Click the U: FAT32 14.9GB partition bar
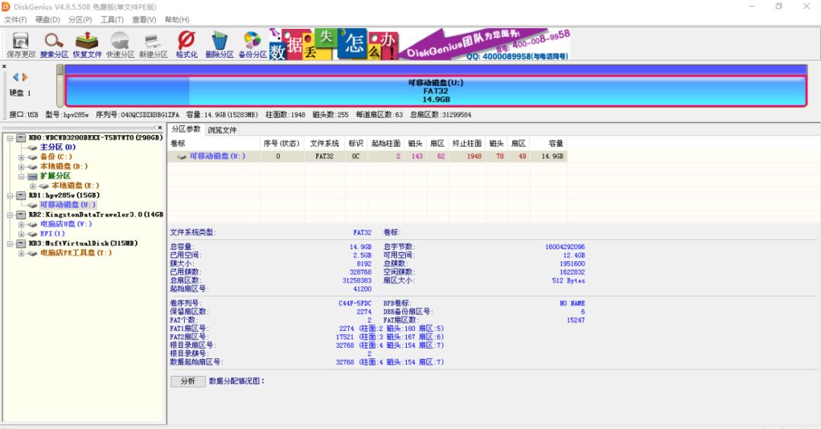The height and width of the screenshot is (429, 821). click(436, 91)
